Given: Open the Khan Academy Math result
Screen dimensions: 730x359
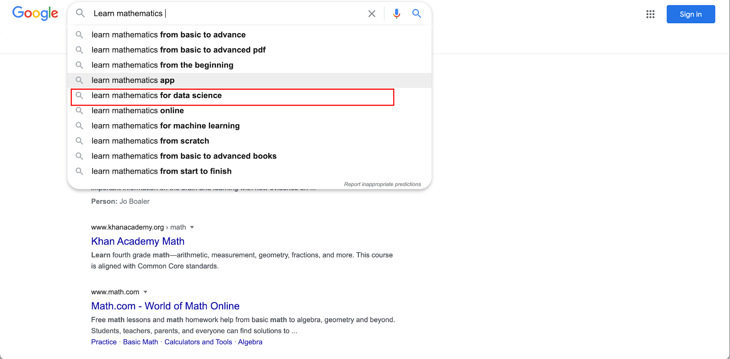Looking at the screenshot, I should [138, 241].
